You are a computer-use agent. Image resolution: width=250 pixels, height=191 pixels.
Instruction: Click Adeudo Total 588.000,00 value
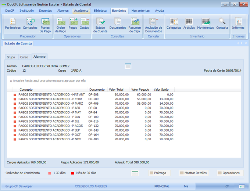132,162
